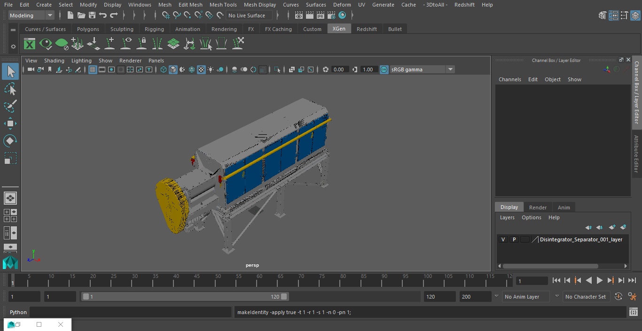This screenshot has height=331, width=642.
Task: Redo the action arrow
Action: click(x=114, y=15)
